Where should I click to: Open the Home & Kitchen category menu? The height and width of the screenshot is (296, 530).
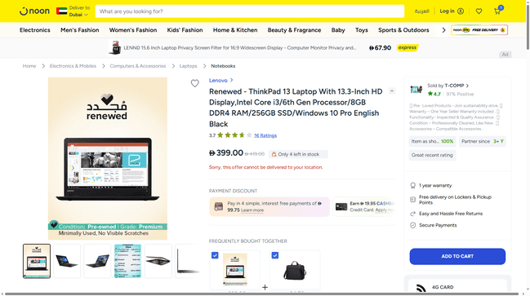[235, 30]
